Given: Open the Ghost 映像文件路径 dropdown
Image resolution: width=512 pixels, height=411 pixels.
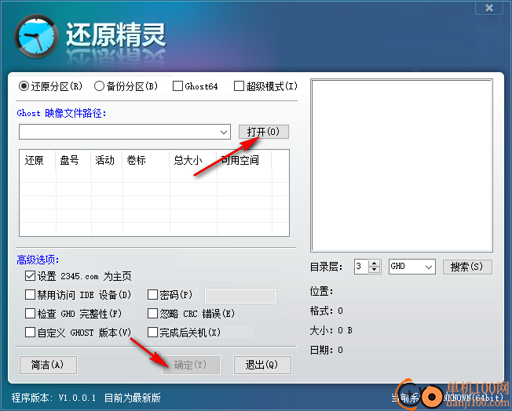Looking at the screenshot, I should coord(223,132).
